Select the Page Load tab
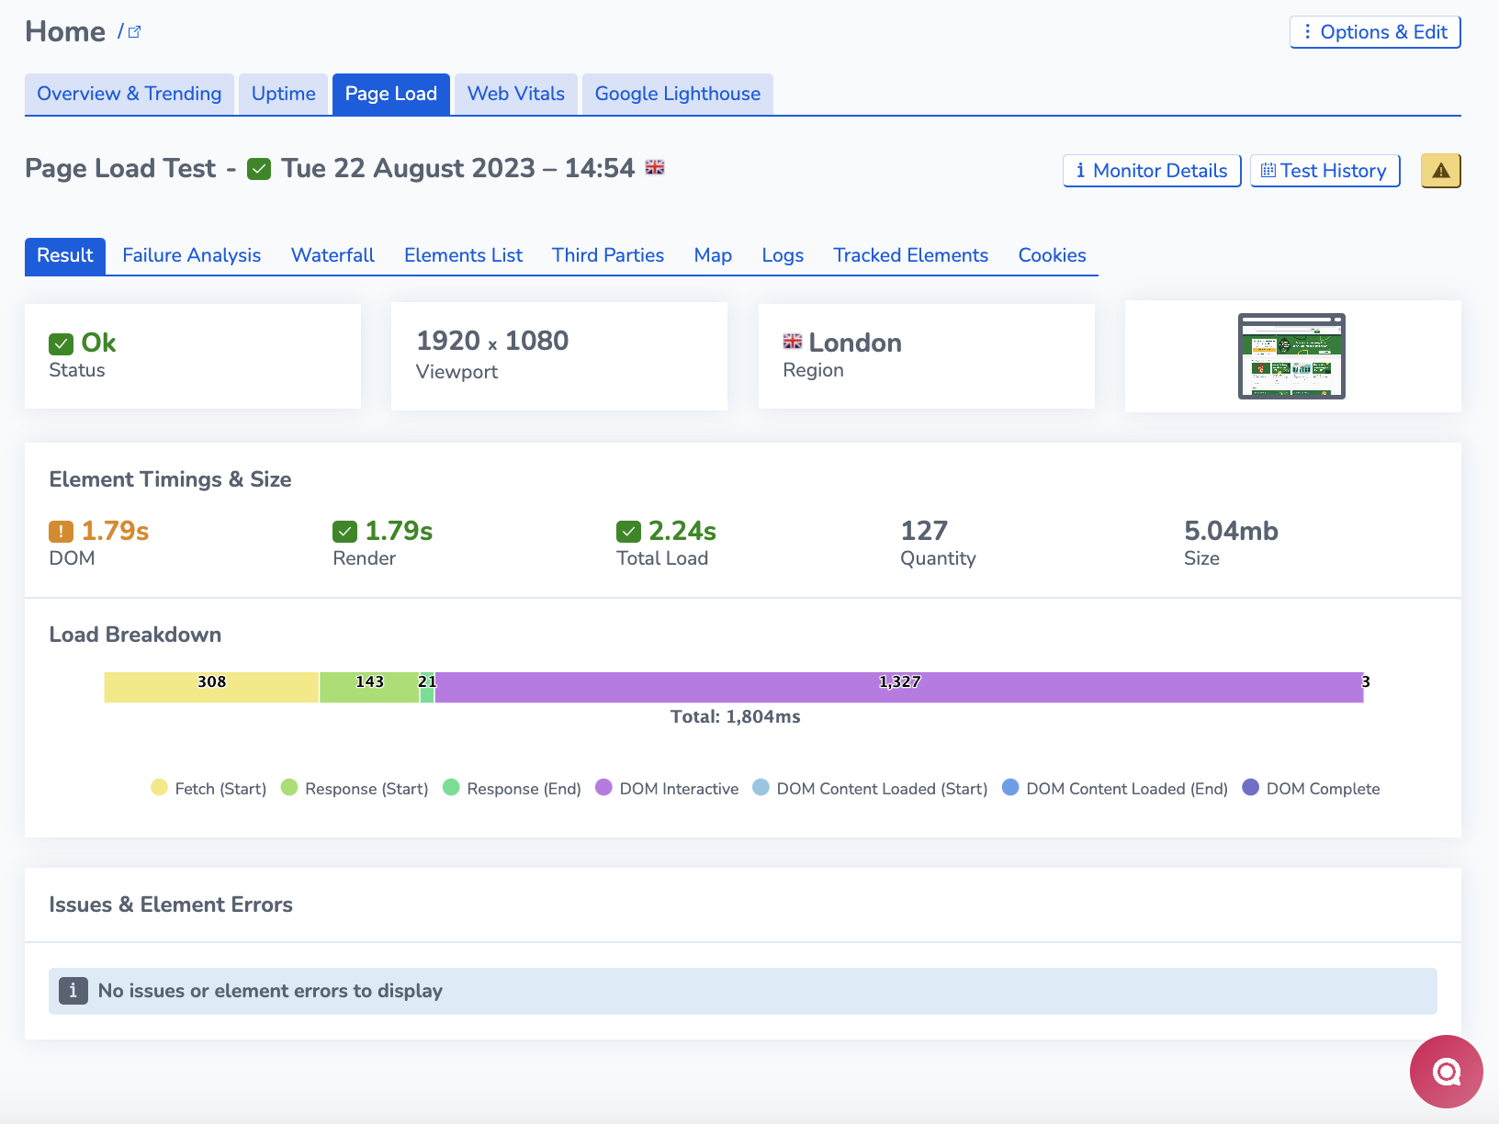Image resolution: width=1499 pixels, height=1124 pixels. click(x=391, y=94)
